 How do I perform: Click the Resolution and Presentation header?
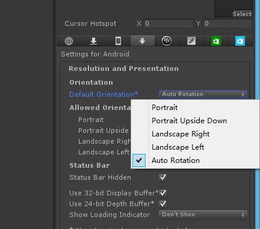pyautogui.click(x=123, y=69)
